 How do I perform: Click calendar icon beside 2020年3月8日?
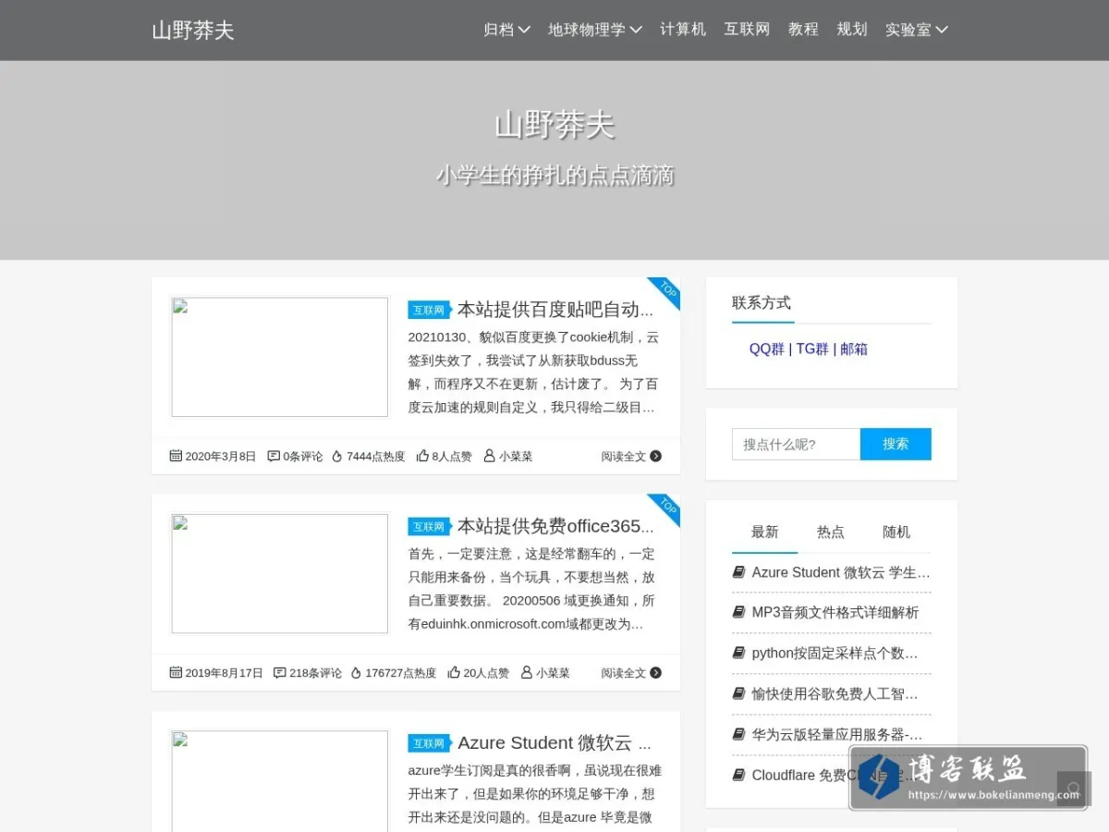[176, 456]
